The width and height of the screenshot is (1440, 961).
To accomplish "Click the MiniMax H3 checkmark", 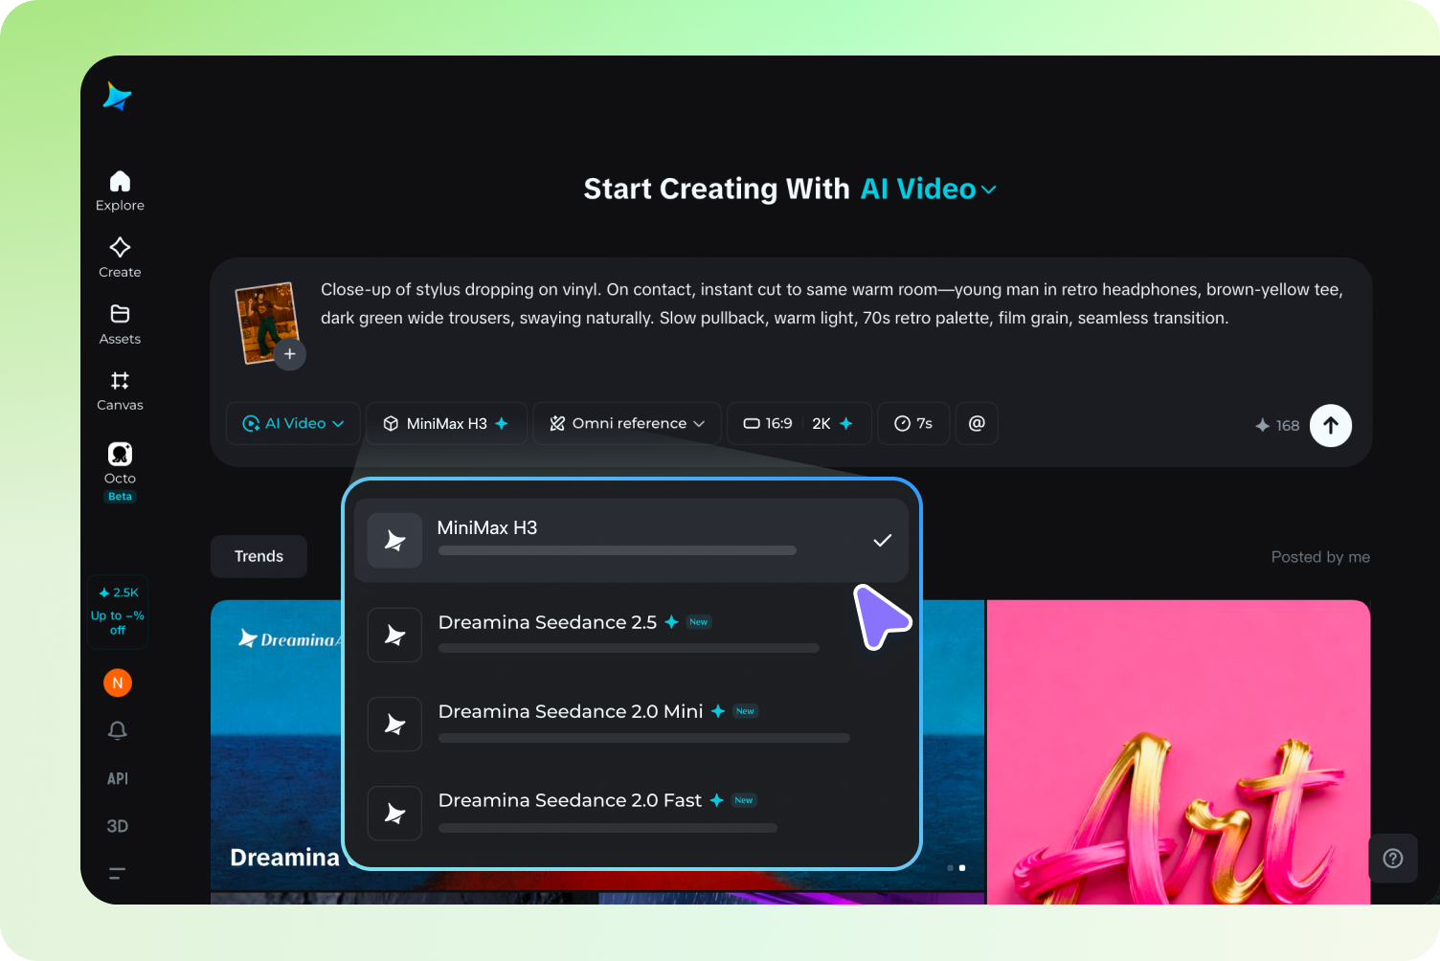I will [883, 541].
